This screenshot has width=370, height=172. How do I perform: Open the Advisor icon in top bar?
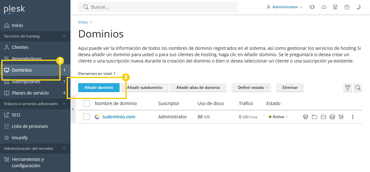click(335, 7)
